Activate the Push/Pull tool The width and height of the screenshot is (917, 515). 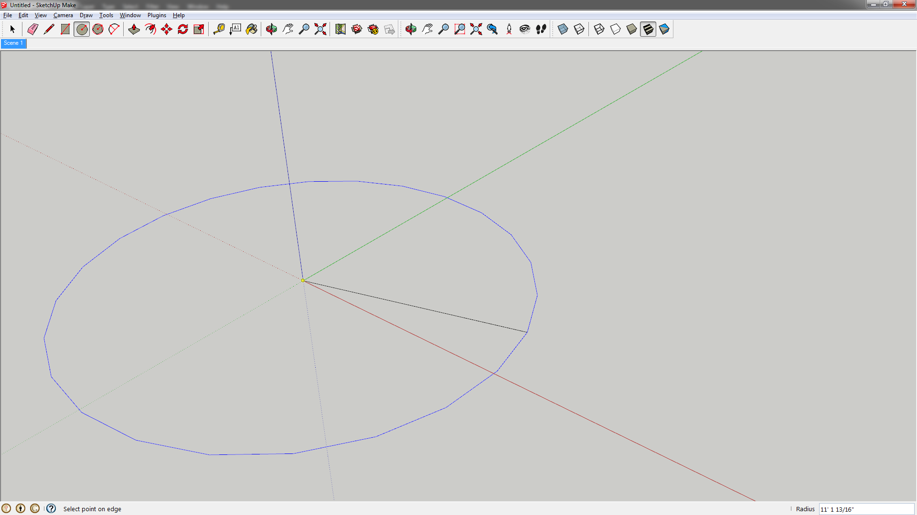(x=134, y=29)
